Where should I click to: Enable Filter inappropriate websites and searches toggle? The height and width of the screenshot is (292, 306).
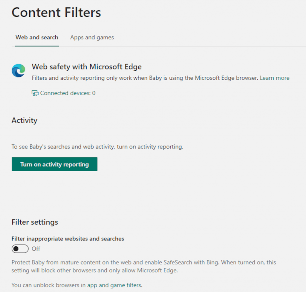coord(20,248)
